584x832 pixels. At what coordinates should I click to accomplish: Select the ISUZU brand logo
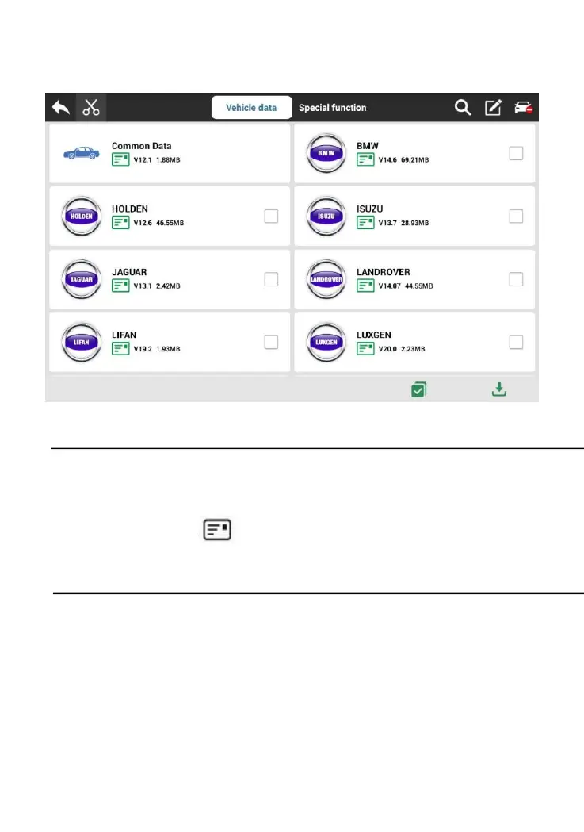point(327,216)
